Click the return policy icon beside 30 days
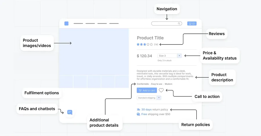 (x=139, y=110)
